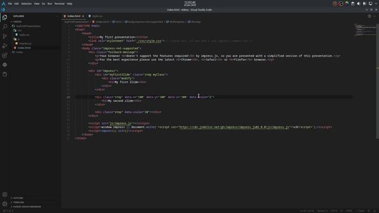Open the Explorer view in activity bar
The height and width of the screenshot is (213, 379).
tap(5, 17)
